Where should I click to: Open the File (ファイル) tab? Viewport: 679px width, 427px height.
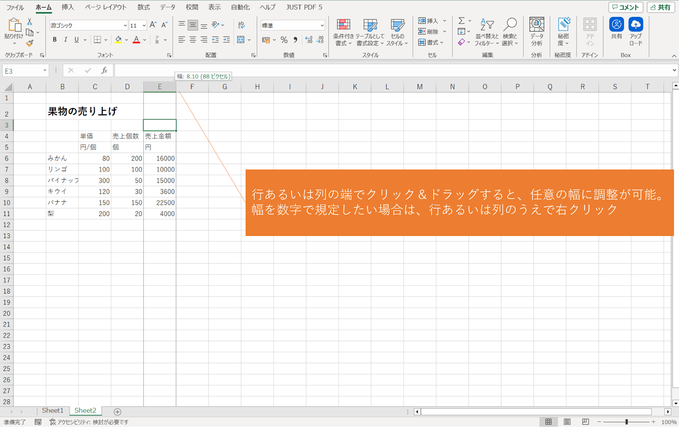(15, 7)
